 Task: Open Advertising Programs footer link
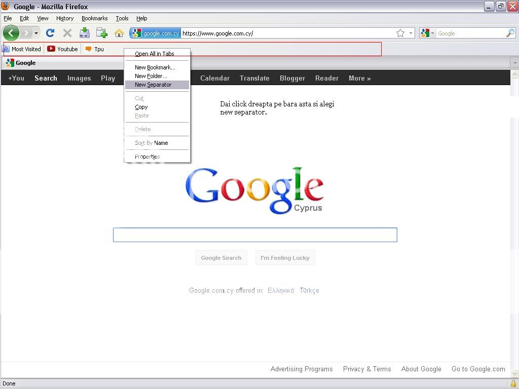(302, 369)
